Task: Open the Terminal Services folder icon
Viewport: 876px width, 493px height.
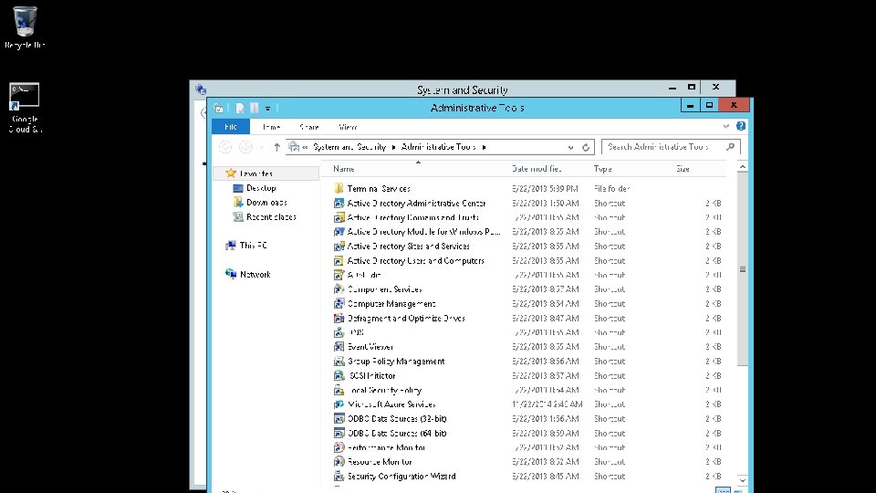Action: [x=339, y=188]
